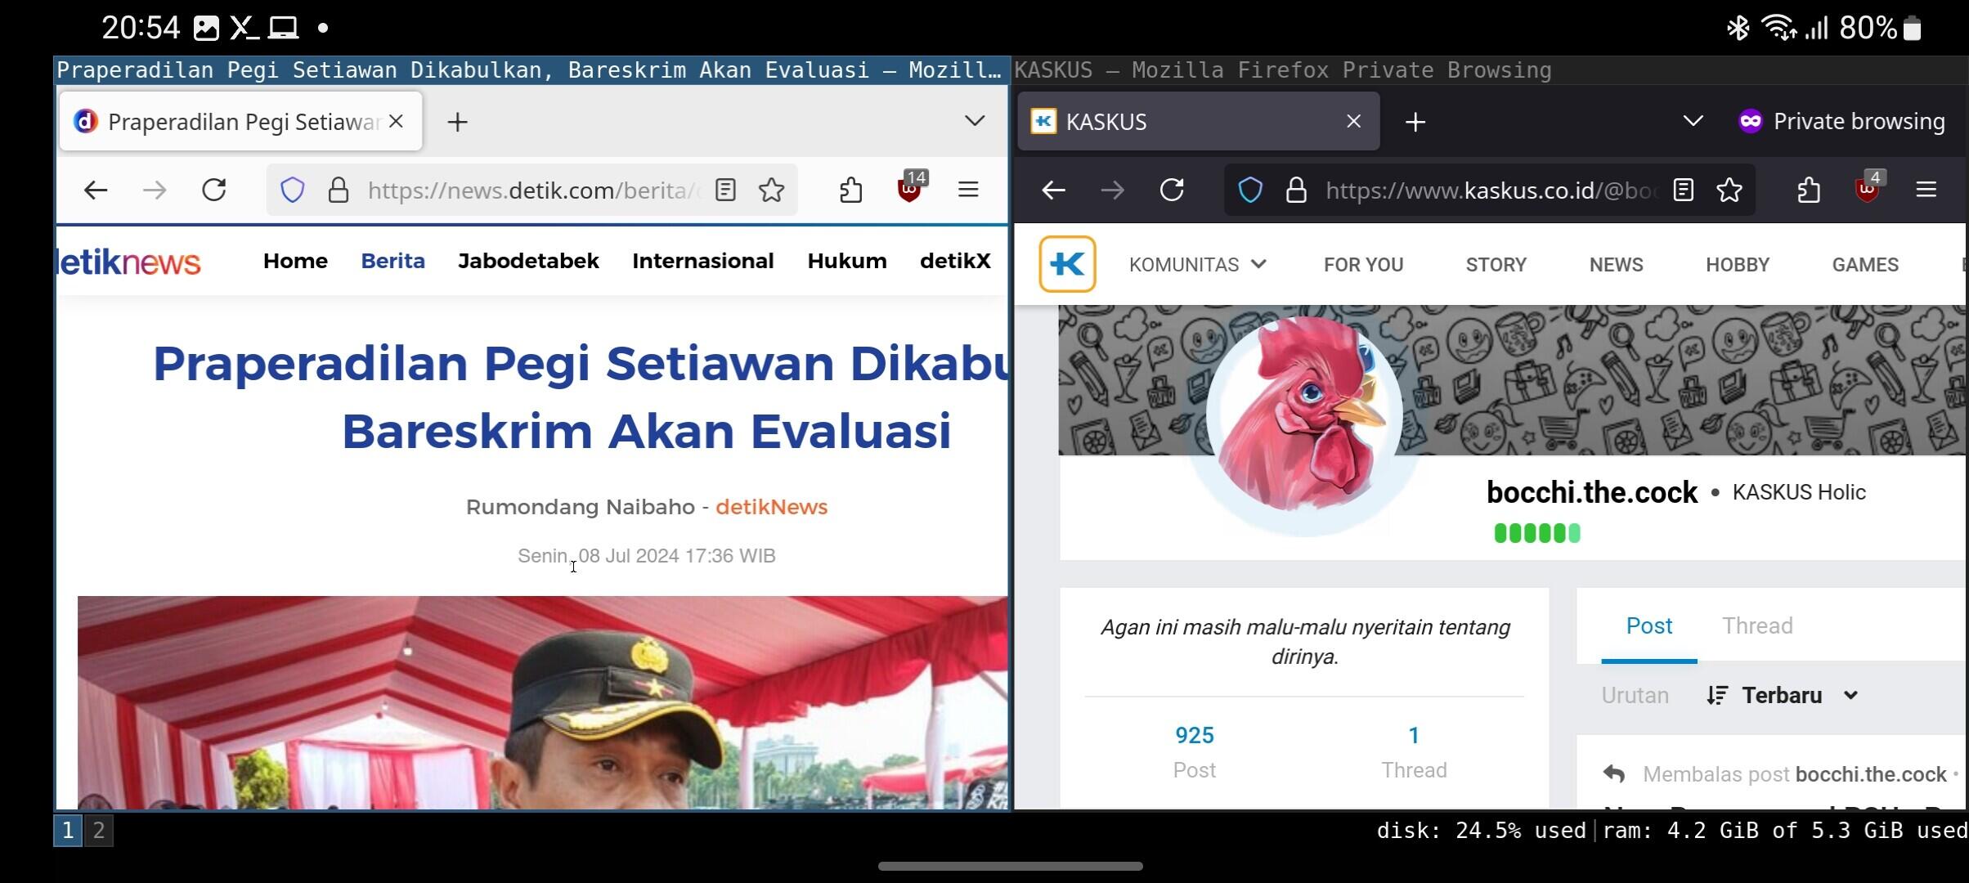This screenshot has width=1969, height=883.
Task: Open detikX section on detiknews
Action: pyautogui.click(x=955, y=261)
